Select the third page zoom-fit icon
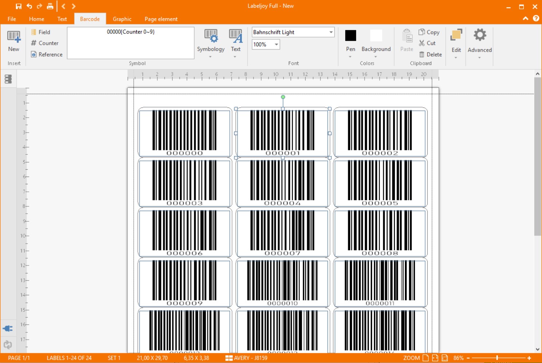The height and width of the screenshot is (363, 542). pos(445,358)
